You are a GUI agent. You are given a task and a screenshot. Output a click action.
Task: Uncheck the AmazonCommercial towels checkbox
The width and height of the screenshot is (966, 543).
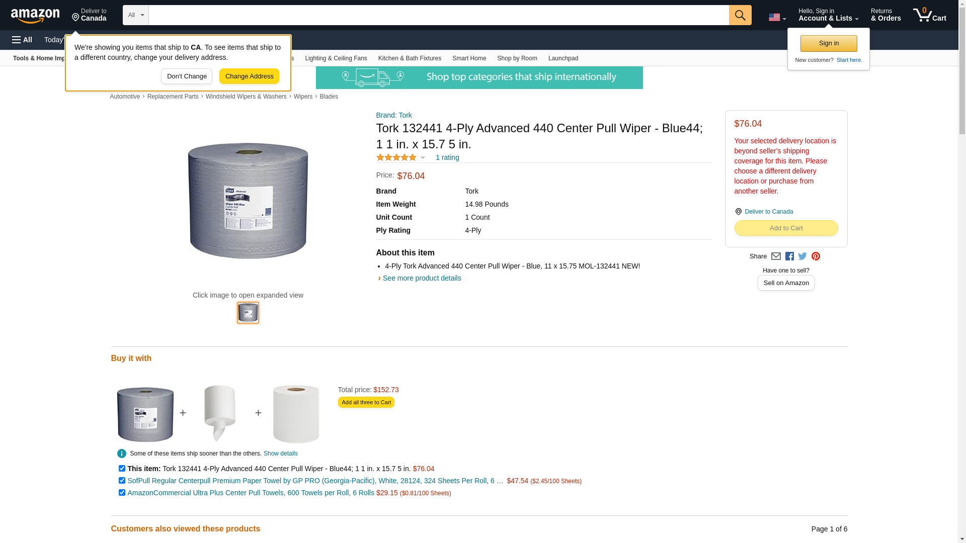pos(122,493)
